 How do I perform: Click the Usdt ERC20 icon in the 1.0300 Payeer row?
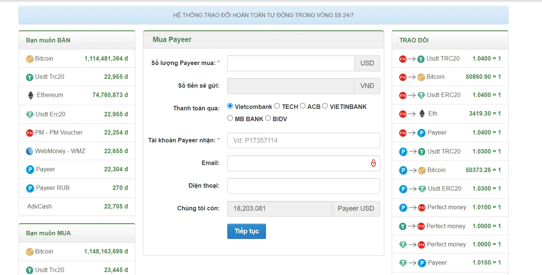[x=422, y=189]
